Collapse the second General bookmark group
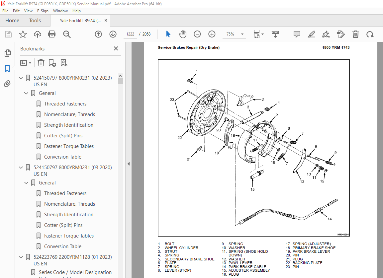Image resolution: width=383 pixels, height=278 pixels. (x=26, y=183)
